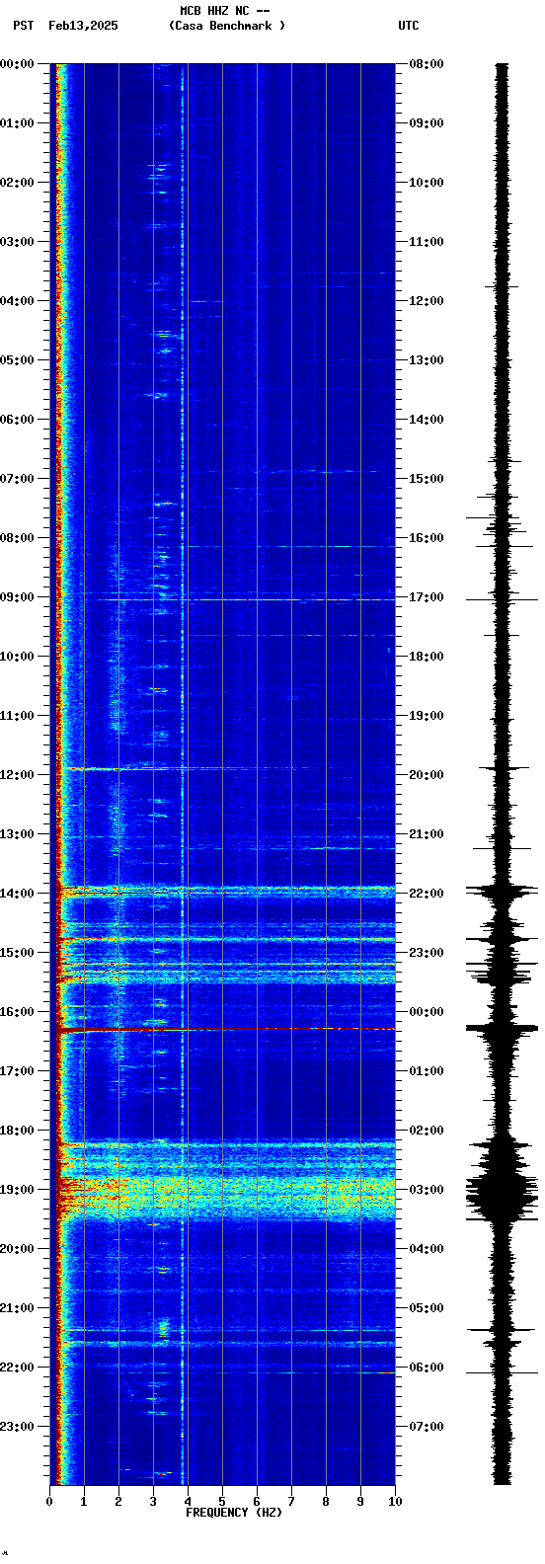The image size is (545, 1564).
Task: Click the PST time label 04:00
Action: click(x=17, y=301)
